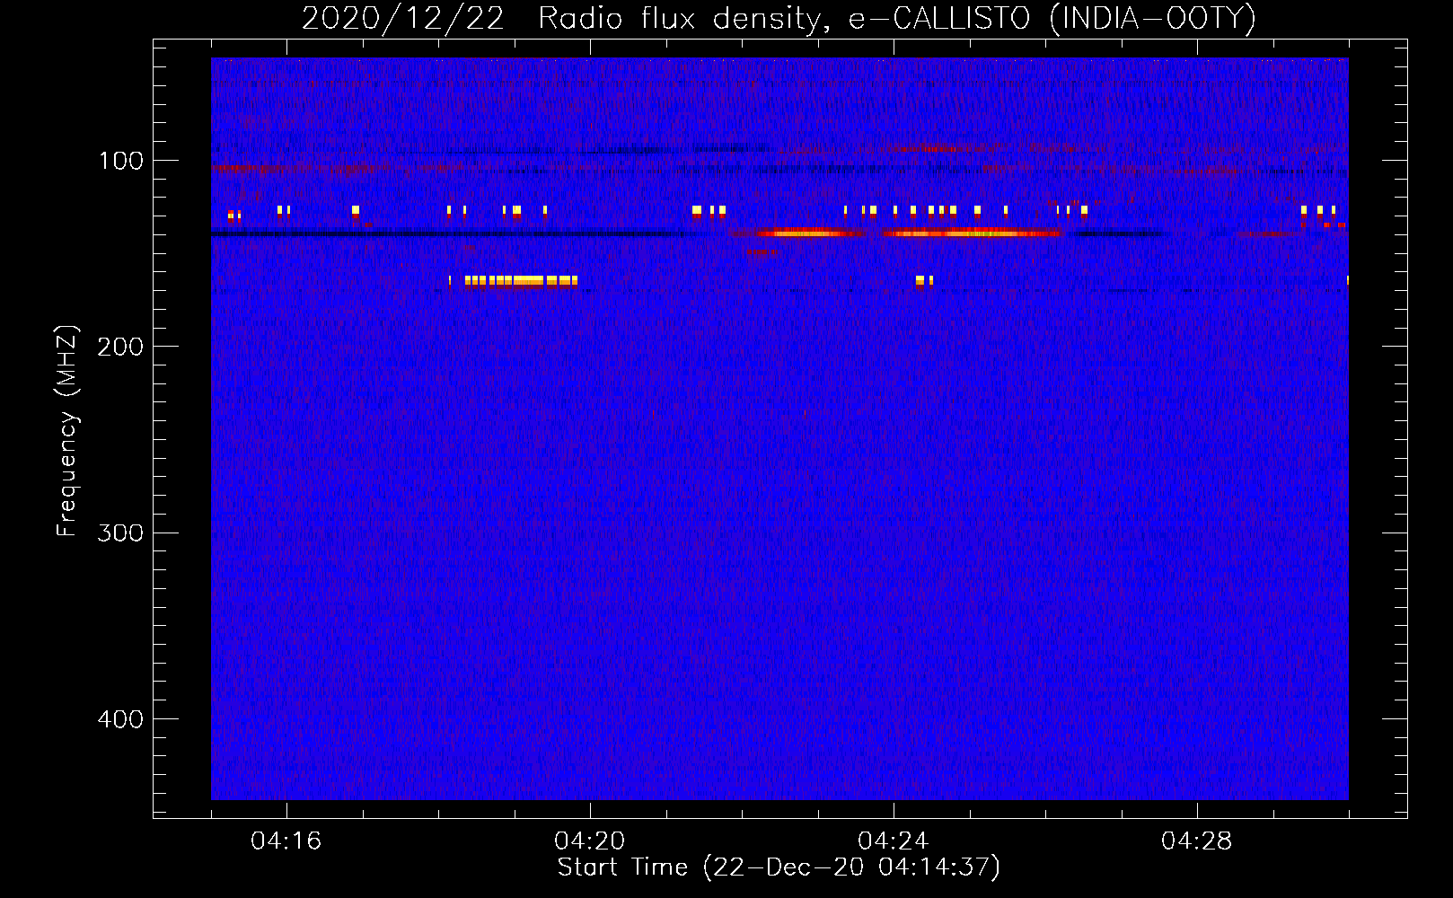Click the frequency tick label "100"

(x=121, y=161)
